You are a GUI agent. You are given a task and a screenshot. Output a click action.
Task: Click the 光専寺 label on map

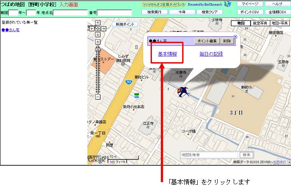[181, 72]
